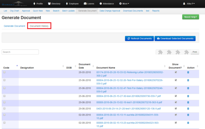Select row checkbox for 00008 test1 document

5,102
